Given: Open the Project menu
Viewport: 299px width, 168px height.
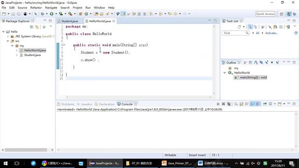Looking at the screenshot, I should (x=78, y=7).
